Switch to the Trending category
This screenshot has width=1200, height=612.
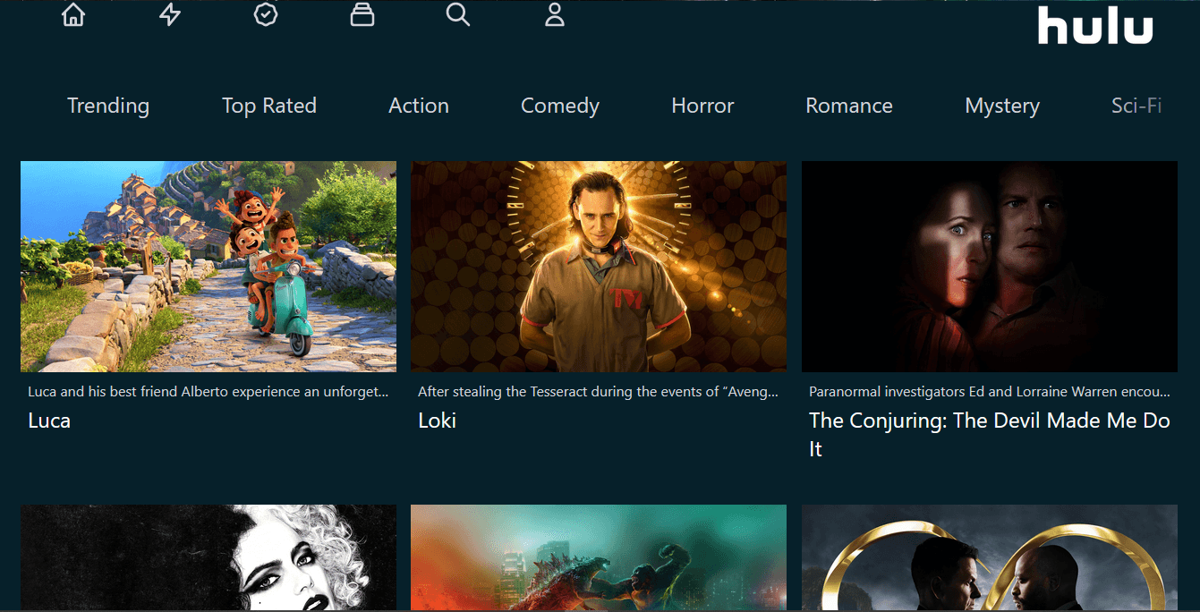tap(108, 106)
